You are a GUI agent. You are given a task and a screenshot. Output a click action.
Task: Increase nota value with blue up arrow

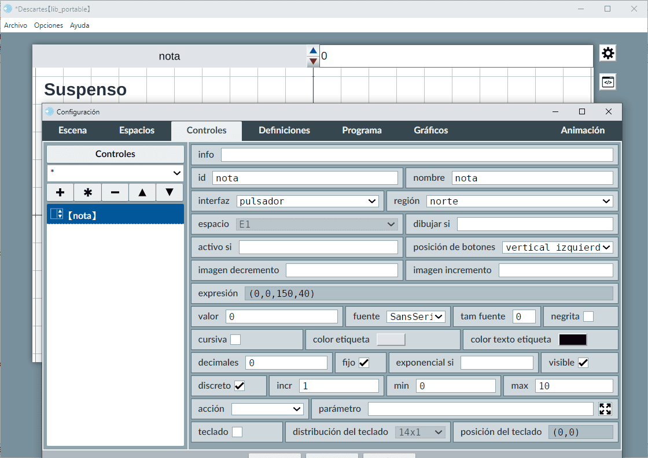click(313, 51)
